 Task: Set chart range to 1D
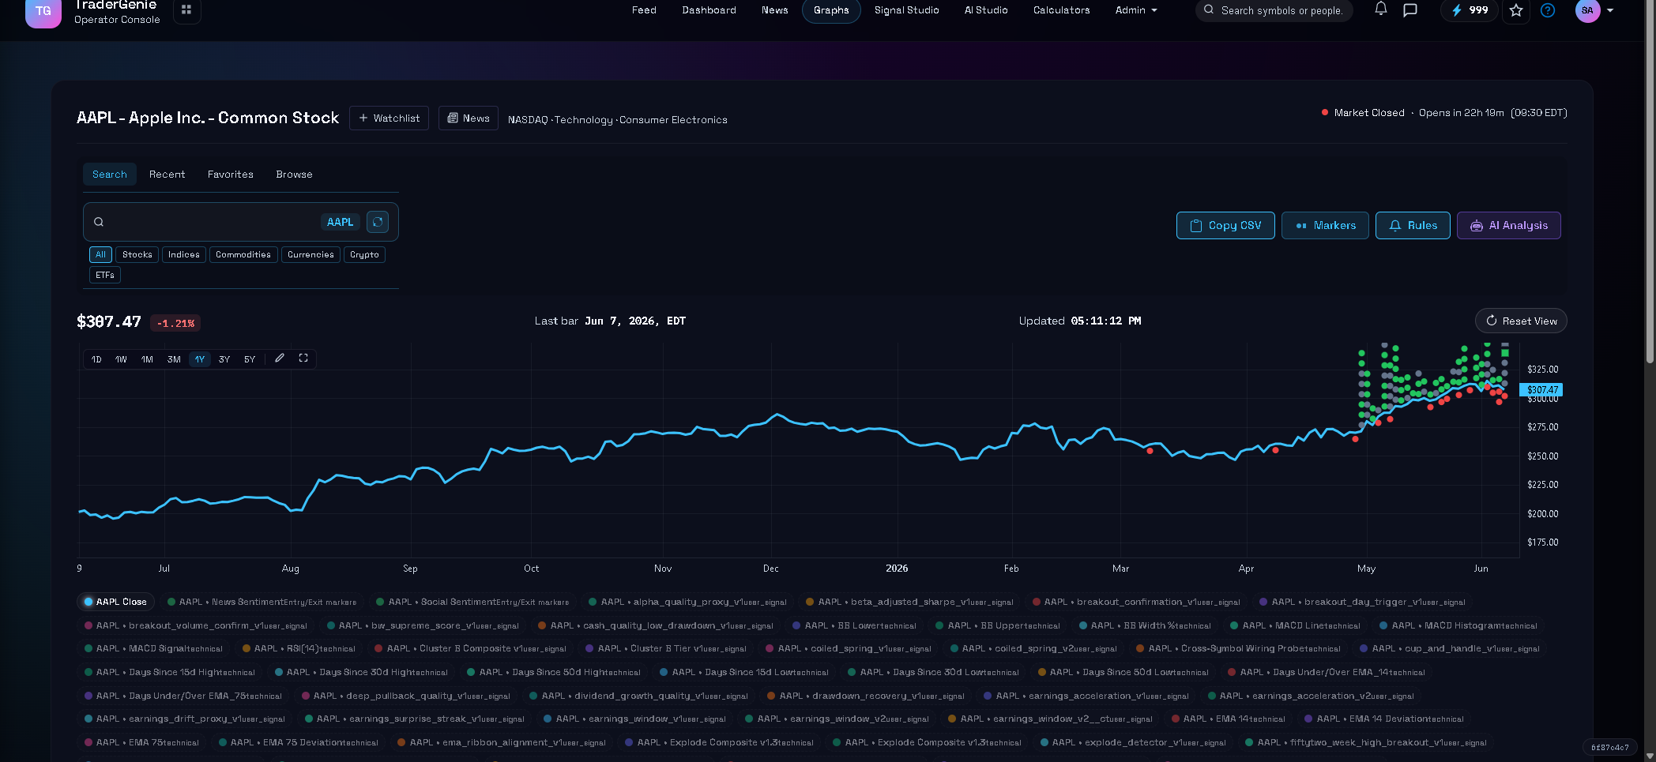click(96, 359)
